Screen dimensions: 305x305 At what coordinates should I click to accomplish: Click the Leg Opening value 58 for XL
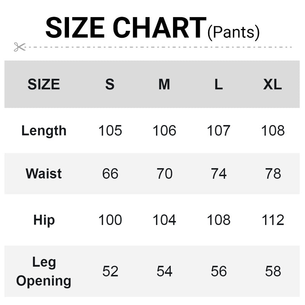click(273, 271)
